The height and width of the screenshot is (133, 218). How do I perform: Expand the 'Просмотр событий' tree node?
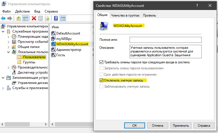[x=9, y=42]
